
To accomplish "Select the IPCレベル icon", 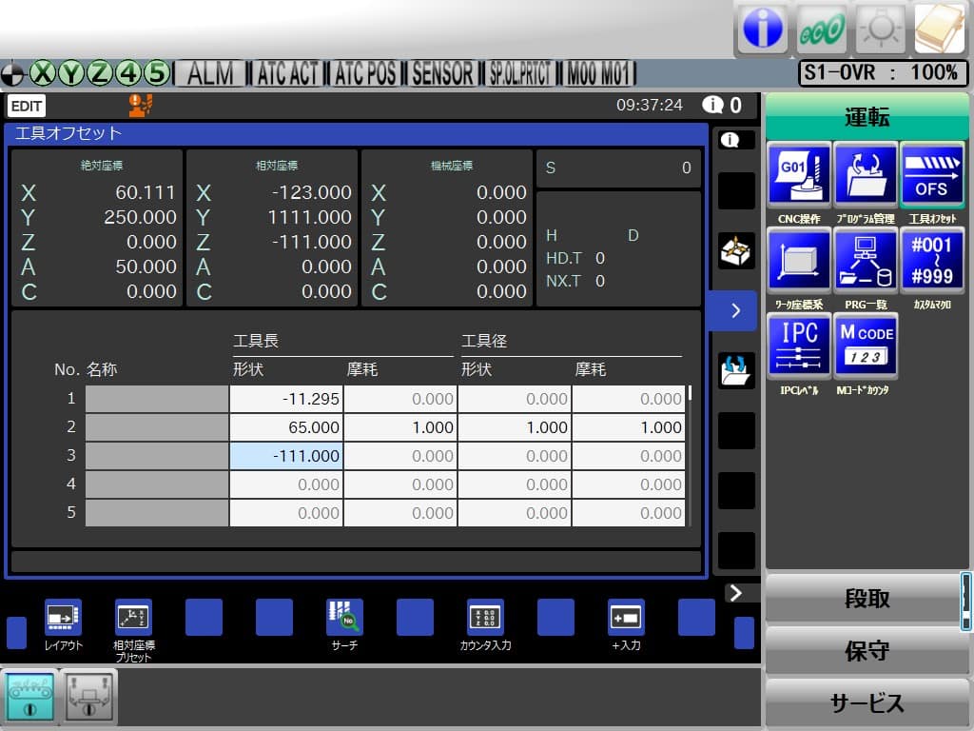I will pos(798,345).
